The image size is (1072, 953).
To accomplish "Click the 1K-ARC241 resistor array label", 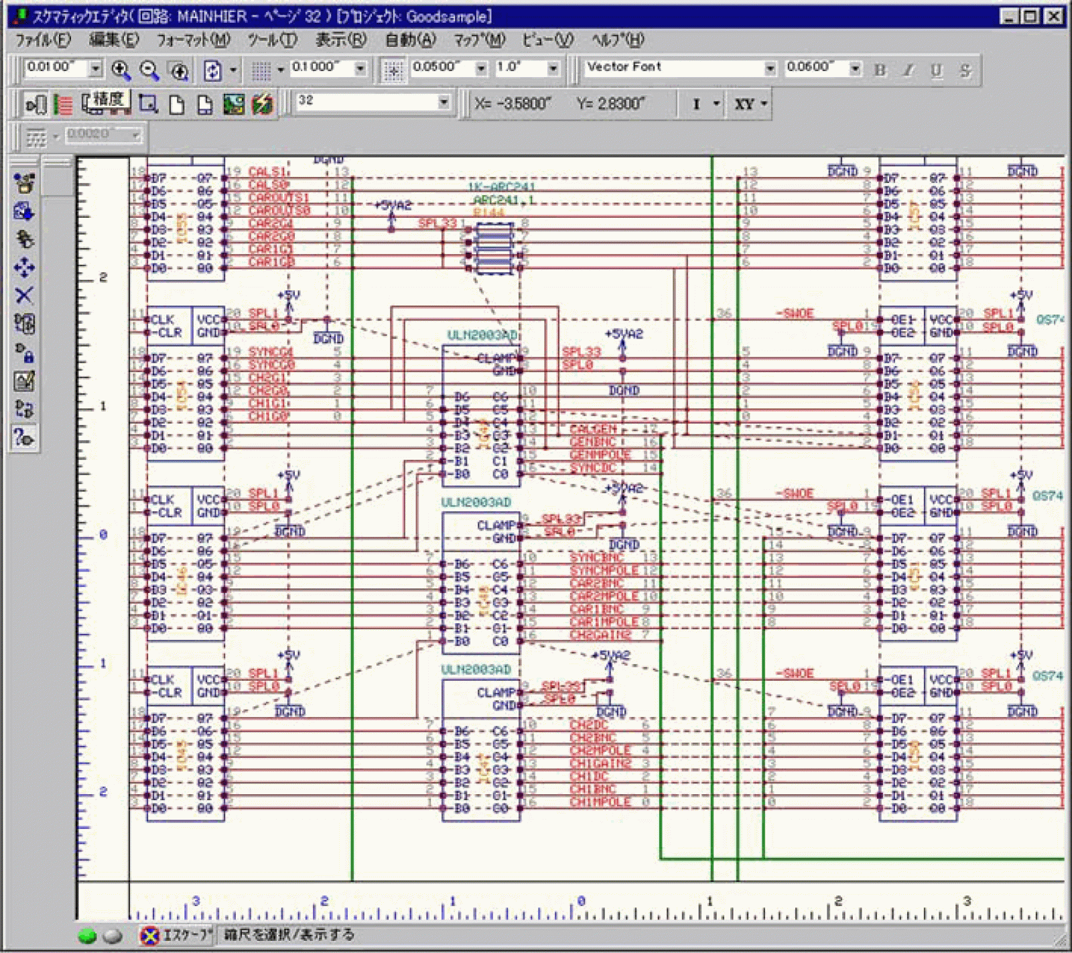I will click(x=501, y=187).
